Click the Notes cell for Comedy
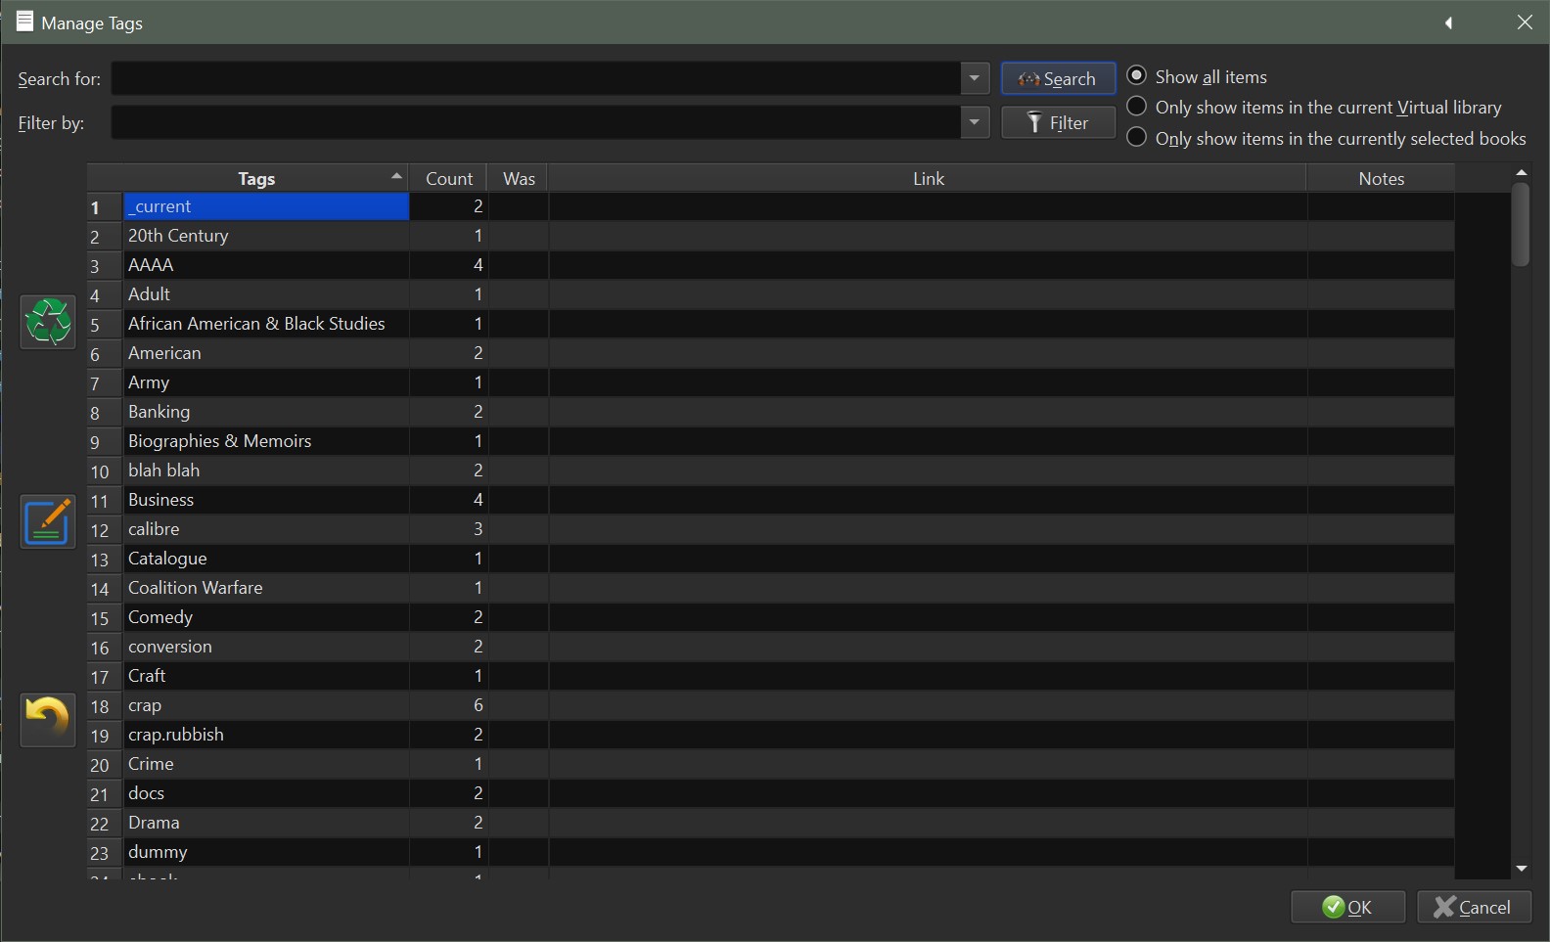 [1381, 617]
